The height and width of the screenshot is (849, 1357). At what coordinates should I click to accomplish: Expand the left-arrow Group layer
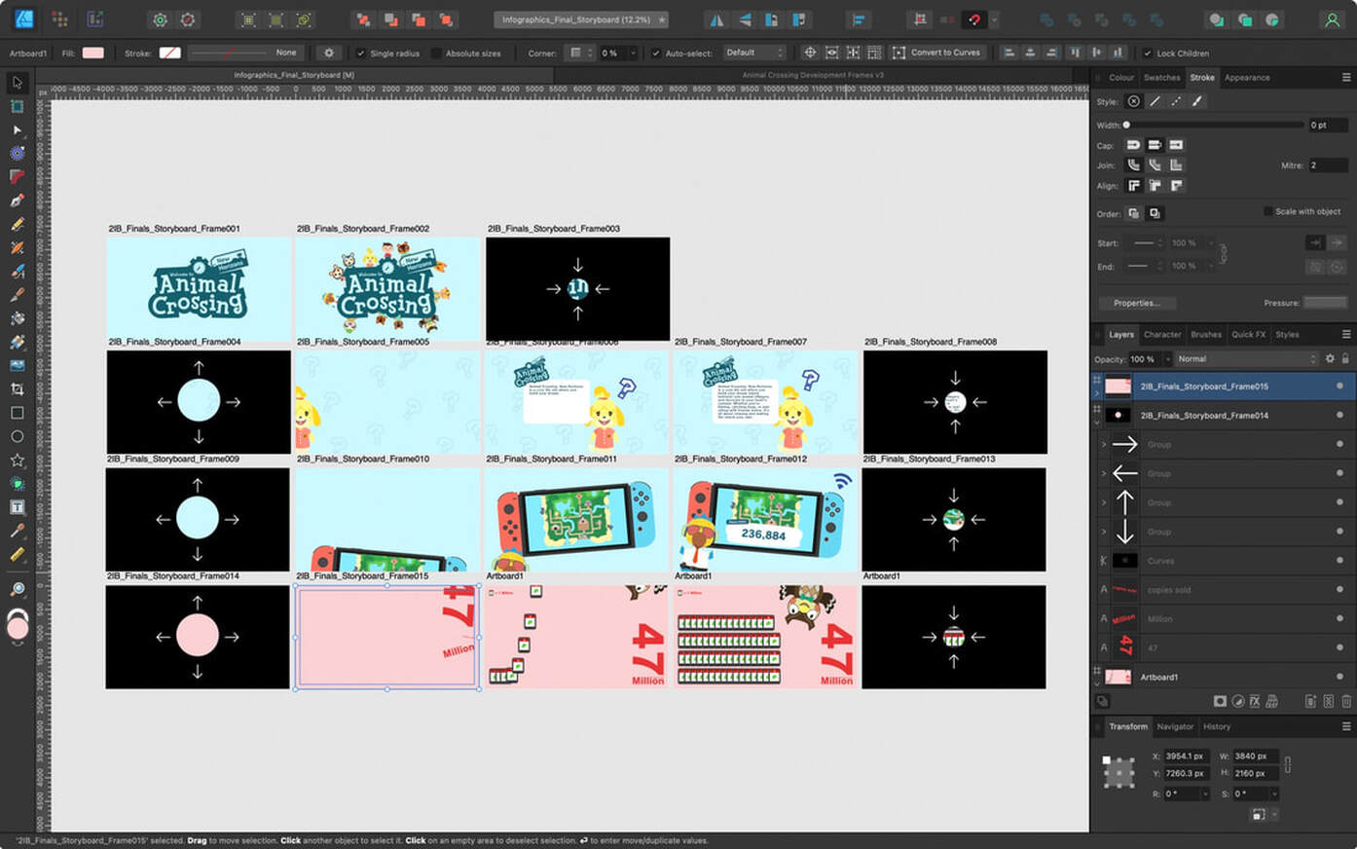coord(1103,474)
